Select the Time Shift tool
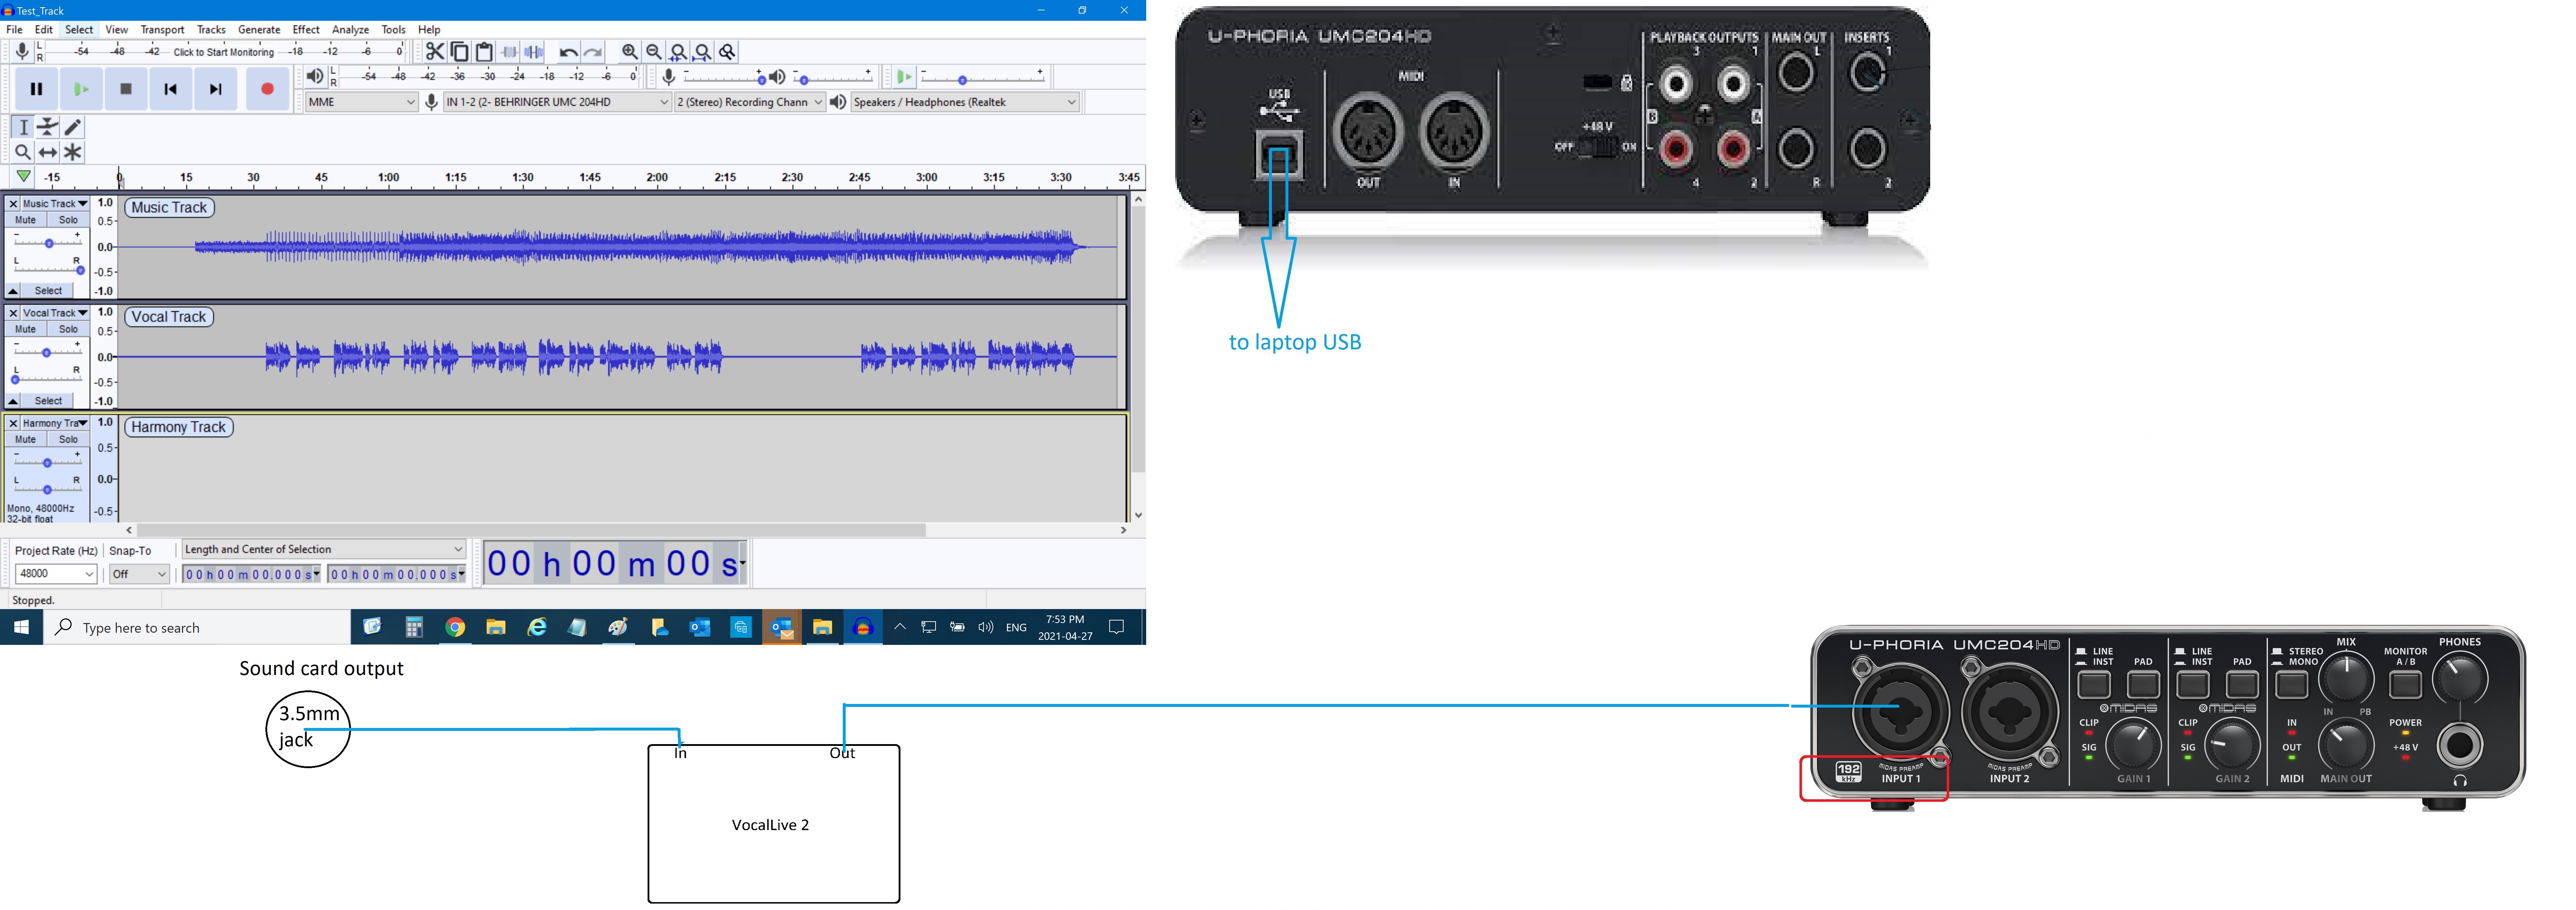The width and height of the screenshot is (2576, 910). pos(48,152)
